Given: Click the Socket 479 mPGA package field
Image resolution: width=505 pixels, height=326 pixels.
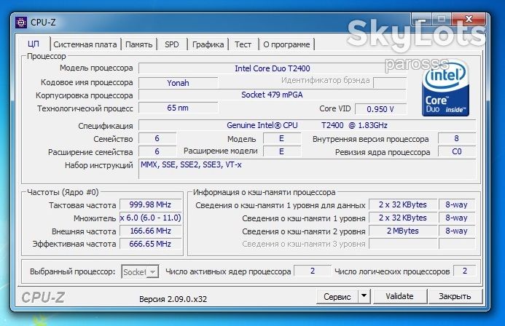Looking at the screenshot, I should pyautogui.click(x=272, y=95).
